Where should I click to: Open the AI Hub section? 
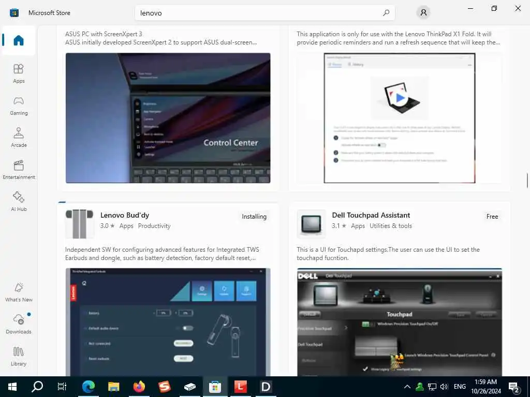coord(19,202)
